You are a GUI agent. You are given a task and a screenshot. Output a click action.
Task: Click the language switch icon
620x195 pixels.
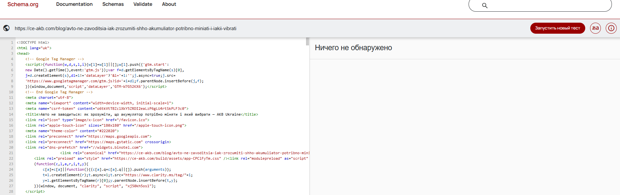(595, 28)
